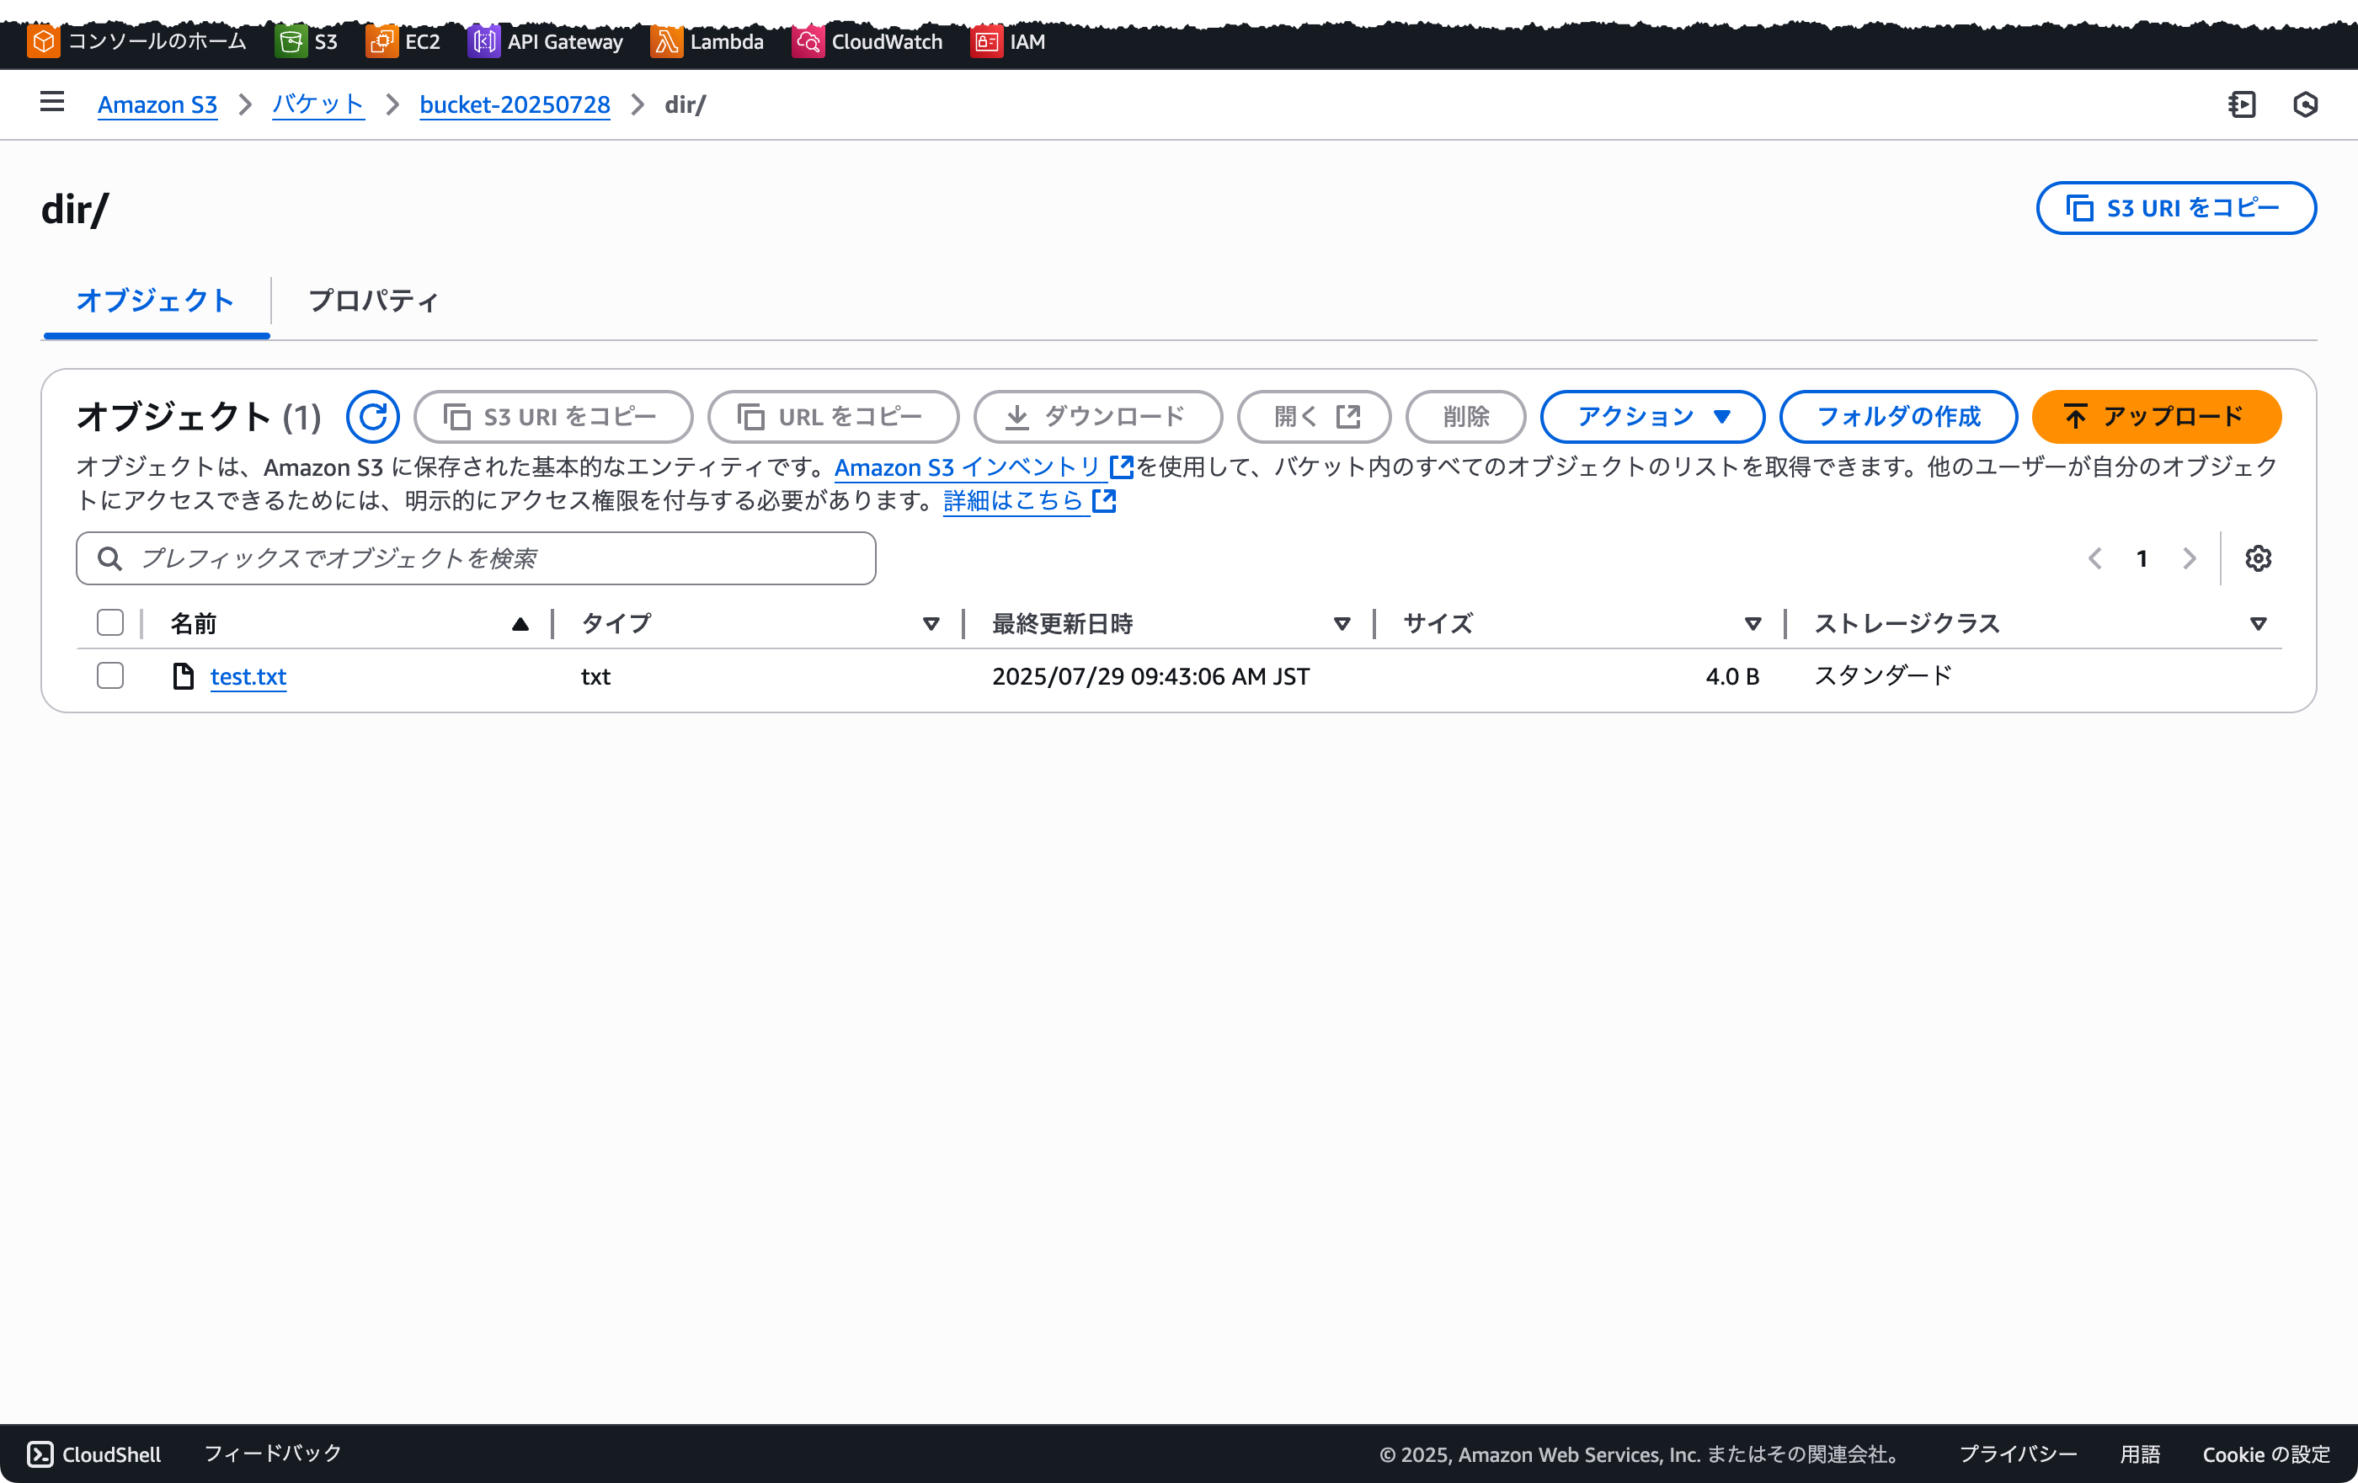This screenshot has height=1483, width=2358.
Task: Select all objects with header checkbox
Action: pyautogui.click(x=109, y=623)
